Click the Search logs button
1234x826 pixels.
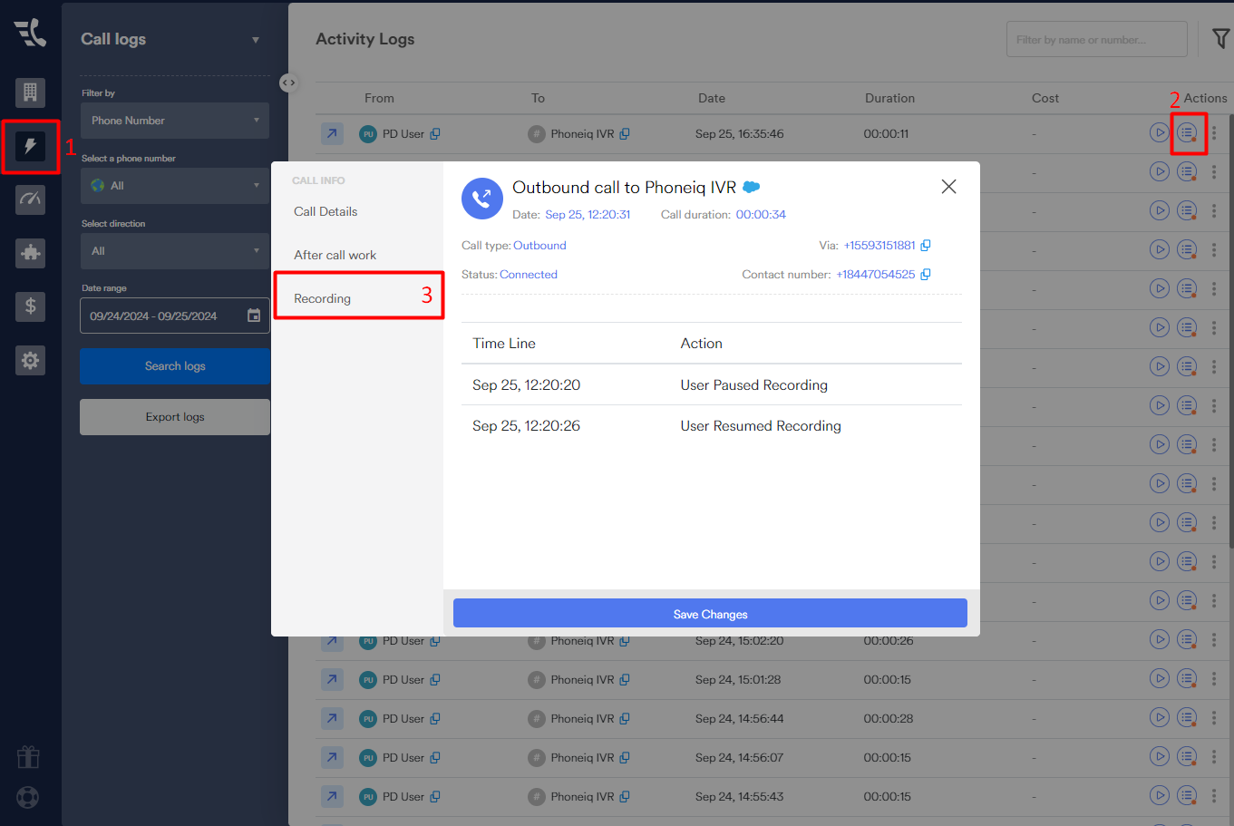(175, 366)
